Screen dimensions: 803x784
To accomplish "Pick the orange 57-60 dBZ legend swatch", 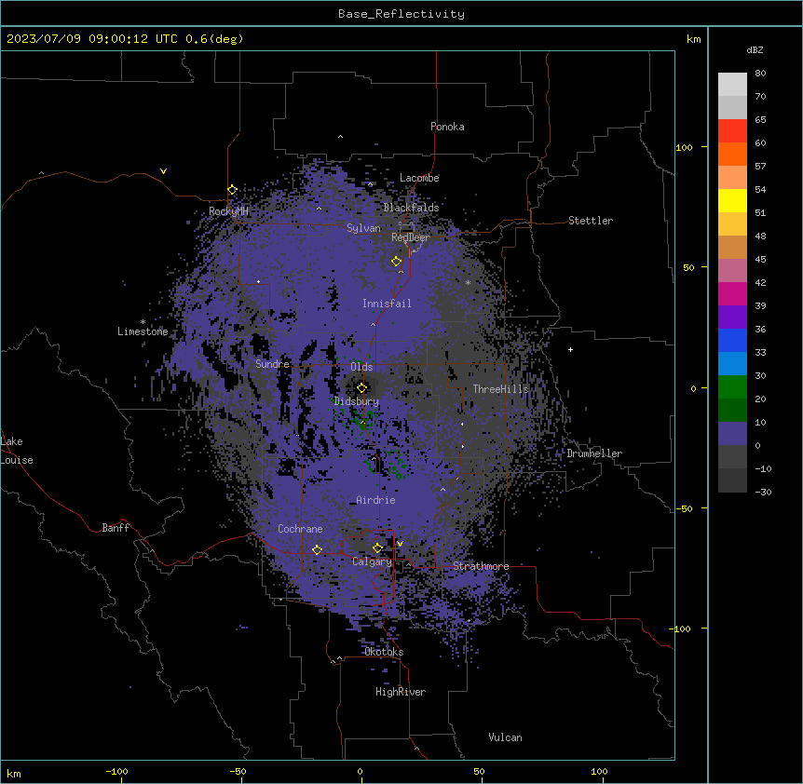I will 732,154.
